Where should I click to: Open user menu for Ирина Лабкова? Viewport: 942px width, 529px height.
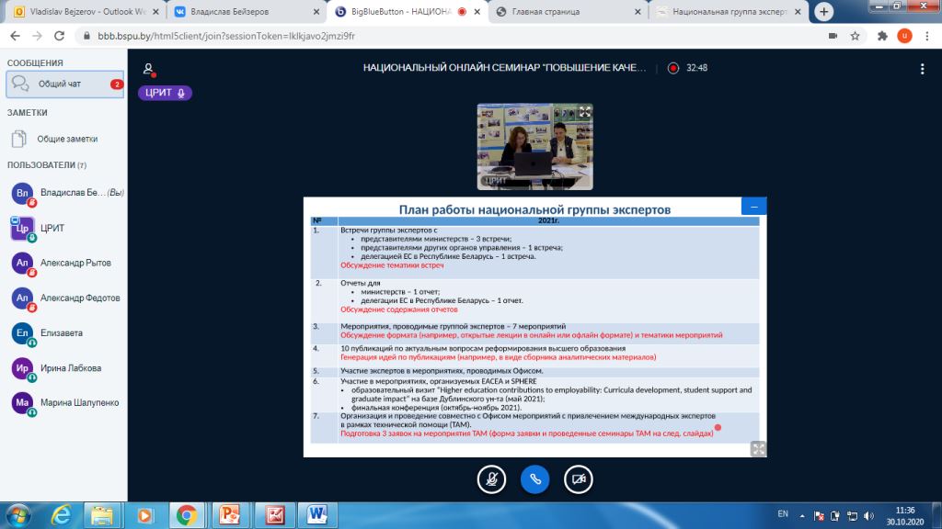[x=69, y=368]
